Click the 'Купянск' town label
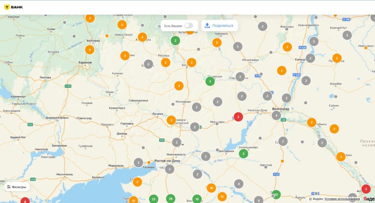This screenshot has height=203, width=375. pyautogui.click(x=118, y=74)
